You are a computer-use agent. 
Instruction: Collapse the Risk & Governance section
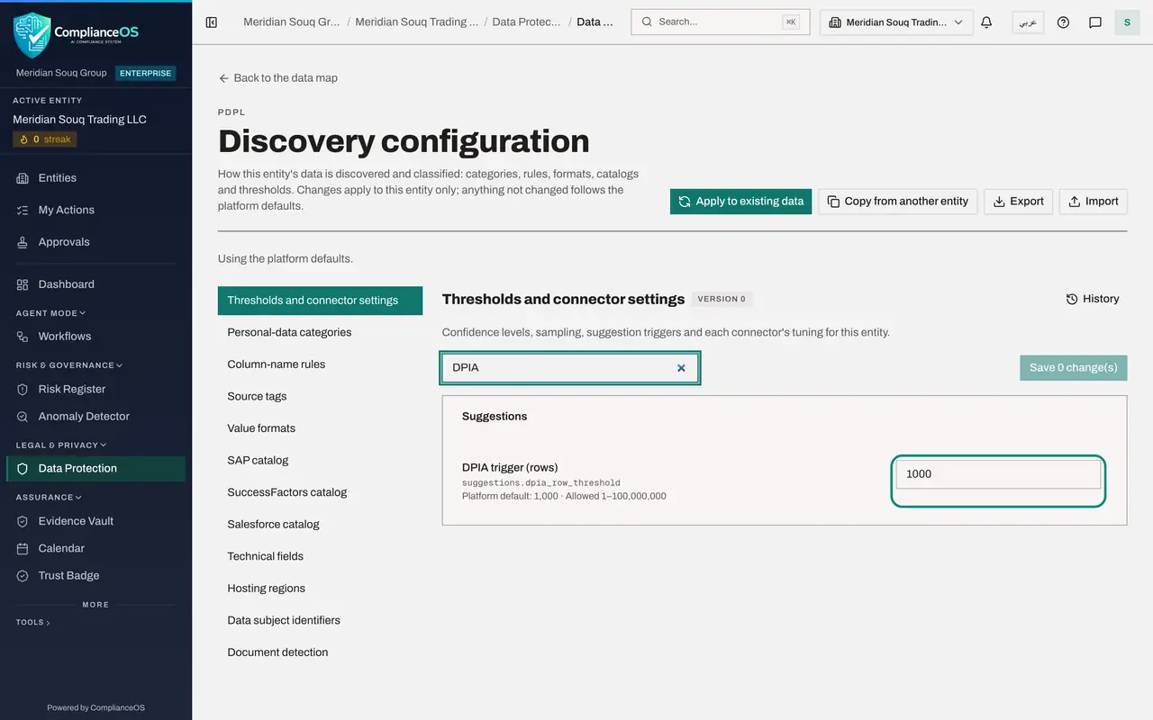click(x=69, y=365)
